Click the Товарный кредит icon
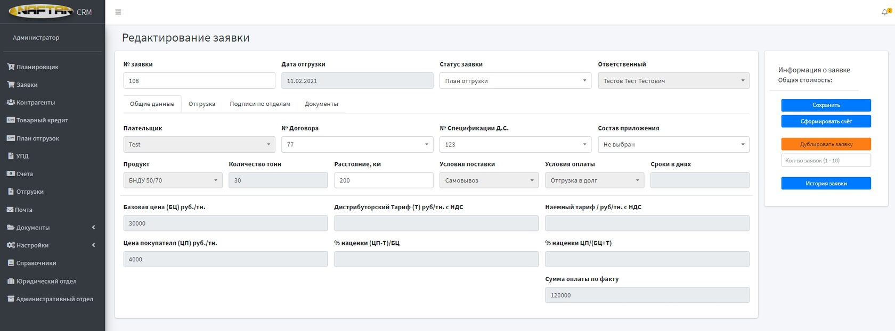The width and height of the screenshot is (895, 331). (x=11, y=120)
